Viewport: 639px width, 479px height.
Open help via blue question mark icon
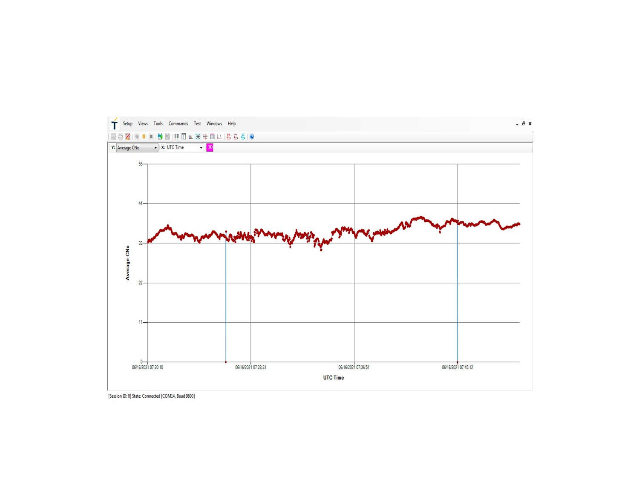click(x=252, y=137)
